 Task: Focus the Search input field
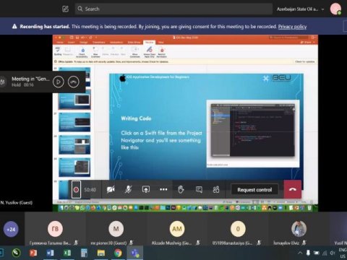pyautogui.click(x=173, y=9)
